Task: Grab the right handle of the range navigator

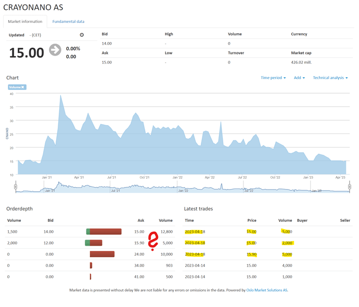Action: pos(350,186)
